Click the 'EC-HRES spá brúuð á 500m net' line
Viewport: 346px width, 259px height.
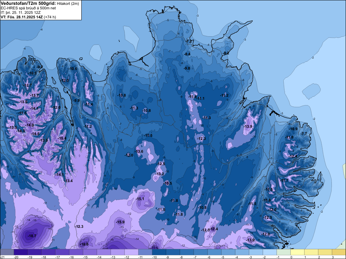tap(28, 8)
